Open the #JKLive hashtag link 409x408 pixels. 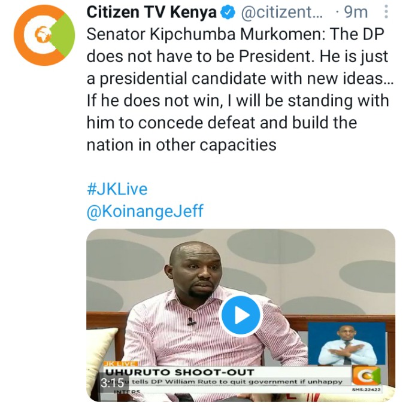pos(117,189)
